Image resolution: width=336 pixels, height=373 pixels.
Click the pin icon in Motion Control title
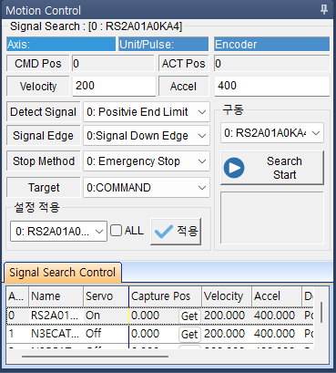coord(324,10)
